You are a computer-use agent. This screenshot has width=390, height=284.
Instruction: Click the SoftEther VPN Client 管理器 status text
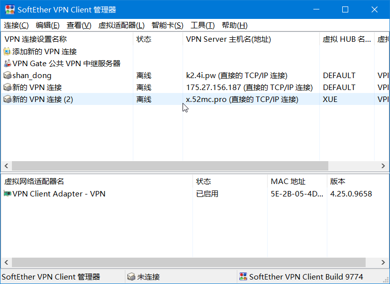[51, 277]
